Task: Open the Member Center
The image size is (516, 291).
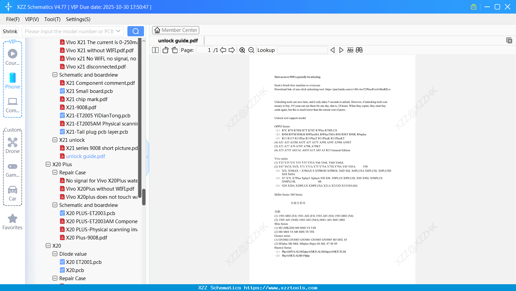Action: (176, 30)
